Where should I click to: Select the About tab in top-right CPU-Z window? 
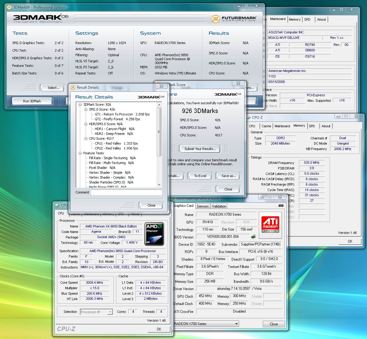[321, 19]
